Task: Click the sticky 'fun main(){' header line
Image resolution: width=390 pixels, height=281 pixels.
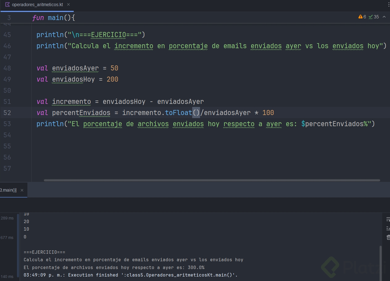Action: coord(53,18)
